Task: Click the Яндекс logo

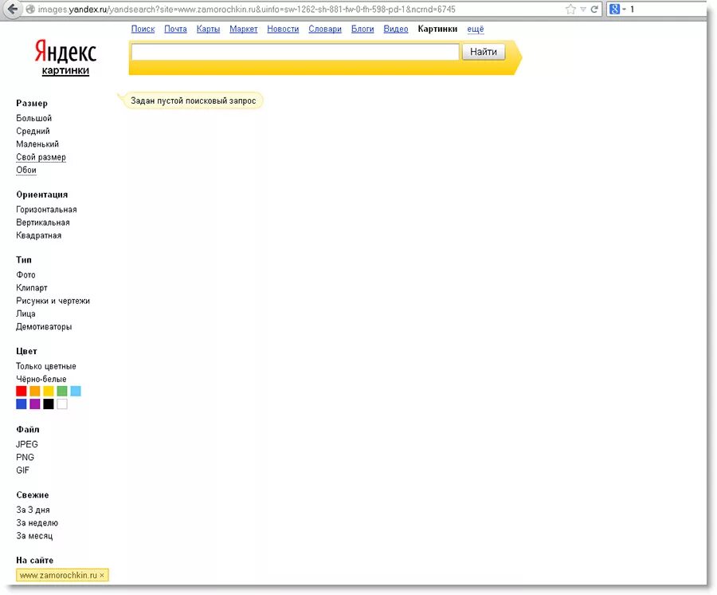Action: point(65,51)
